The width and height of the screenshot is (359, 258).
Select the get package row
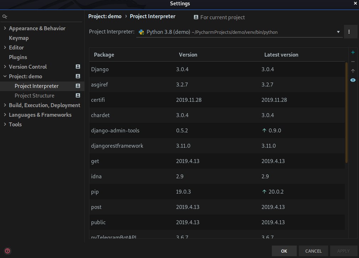(x=217, y=161)
